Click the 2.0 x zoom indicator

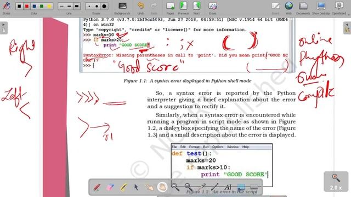click(x=336, y=182)
